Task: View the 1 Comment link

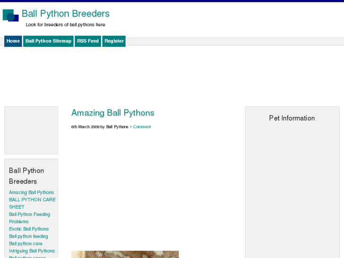Action: [x=140, y=127]
